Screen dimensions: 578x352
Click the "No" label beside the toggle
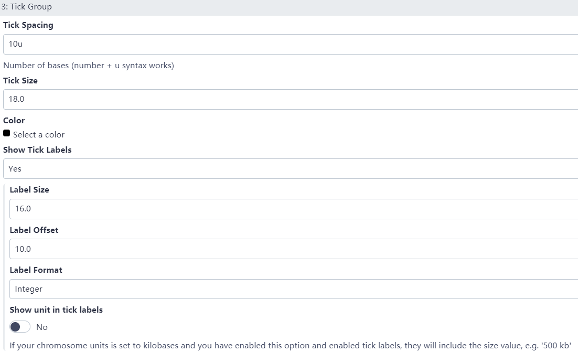coord(42,327)
